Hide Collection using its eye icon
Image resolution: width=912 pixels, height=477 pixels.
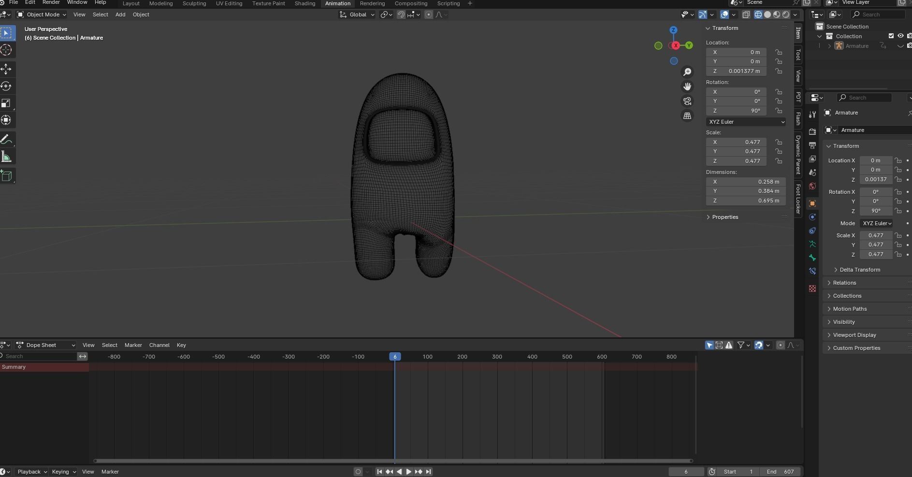[900, 36]
